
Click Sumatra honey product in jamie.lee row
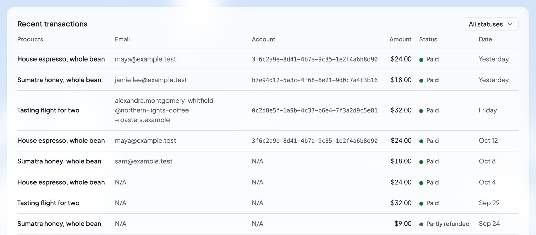click(x=59, y=80)
